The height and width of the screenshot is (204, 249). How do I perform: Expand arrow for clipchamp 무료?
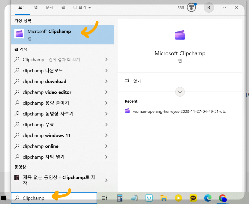pos(106,124)
